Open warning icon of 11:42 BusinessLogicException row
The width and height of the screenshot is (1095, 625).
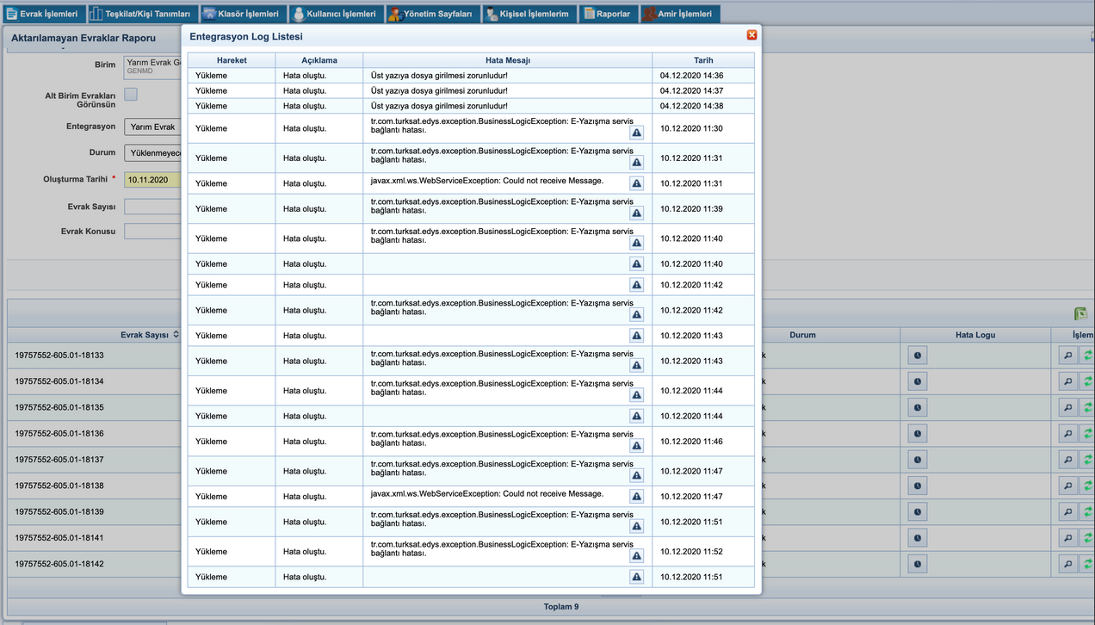pyautogui.click(x=637, y=315)
